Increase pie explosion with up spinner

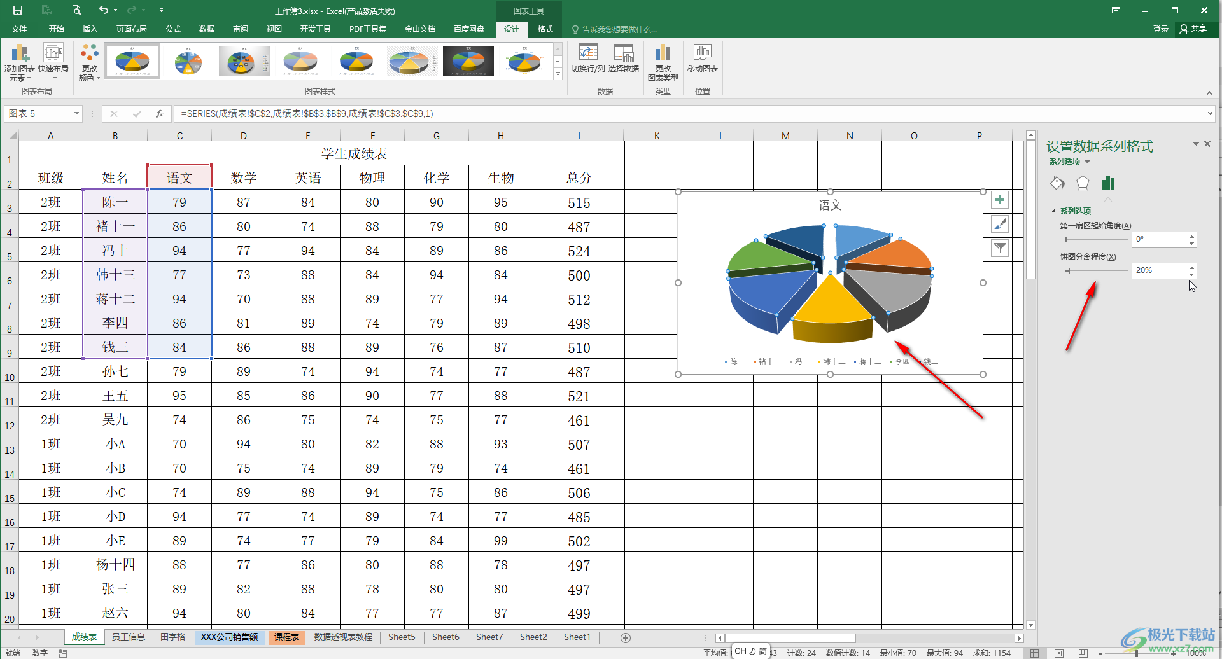[x=1191, y=267]
